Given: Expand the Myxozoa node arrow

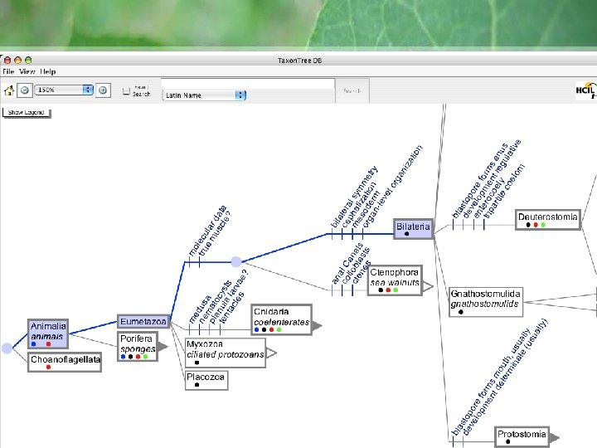Looking at the screenshot, I should (x=271, y=353).
